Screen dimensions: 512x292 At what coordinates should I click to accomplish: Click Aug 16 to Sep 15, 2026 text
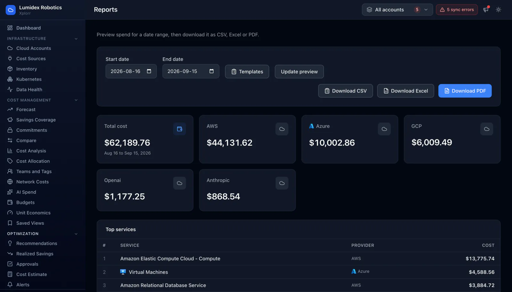[127, 153]
